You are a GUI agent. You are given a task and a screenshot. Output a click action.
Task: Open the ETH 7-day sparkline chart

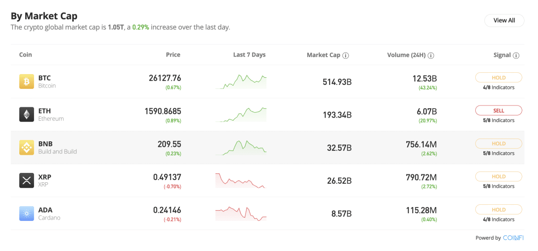(x=241, y=114)
